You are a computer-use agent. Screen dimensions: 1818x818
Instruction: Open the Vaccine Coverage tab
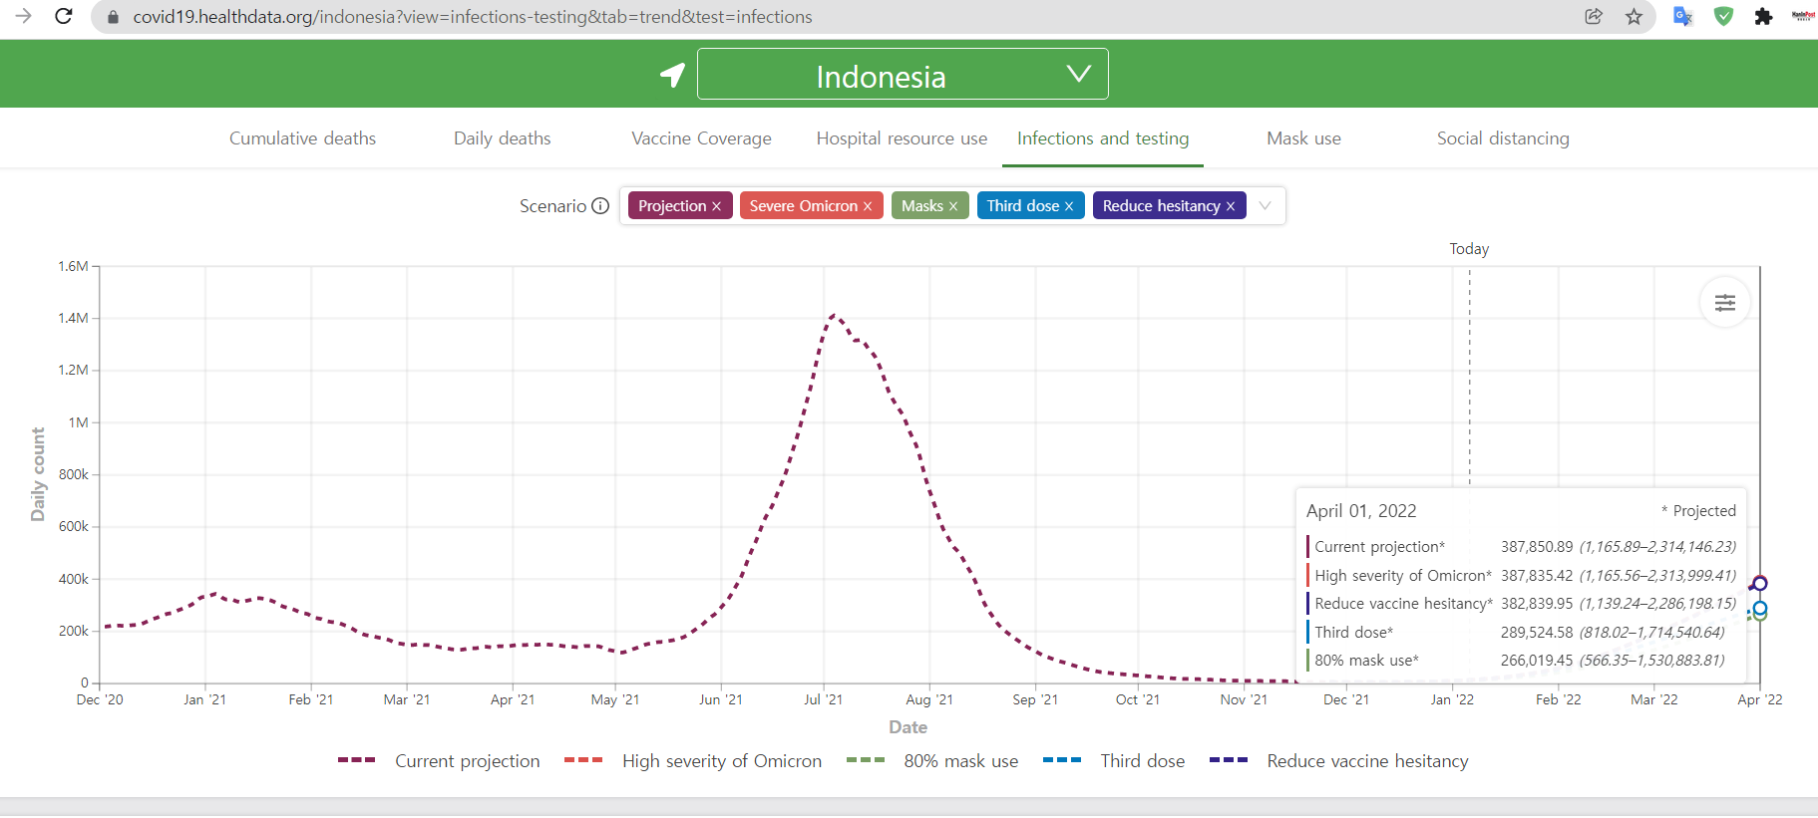[701, 138]
